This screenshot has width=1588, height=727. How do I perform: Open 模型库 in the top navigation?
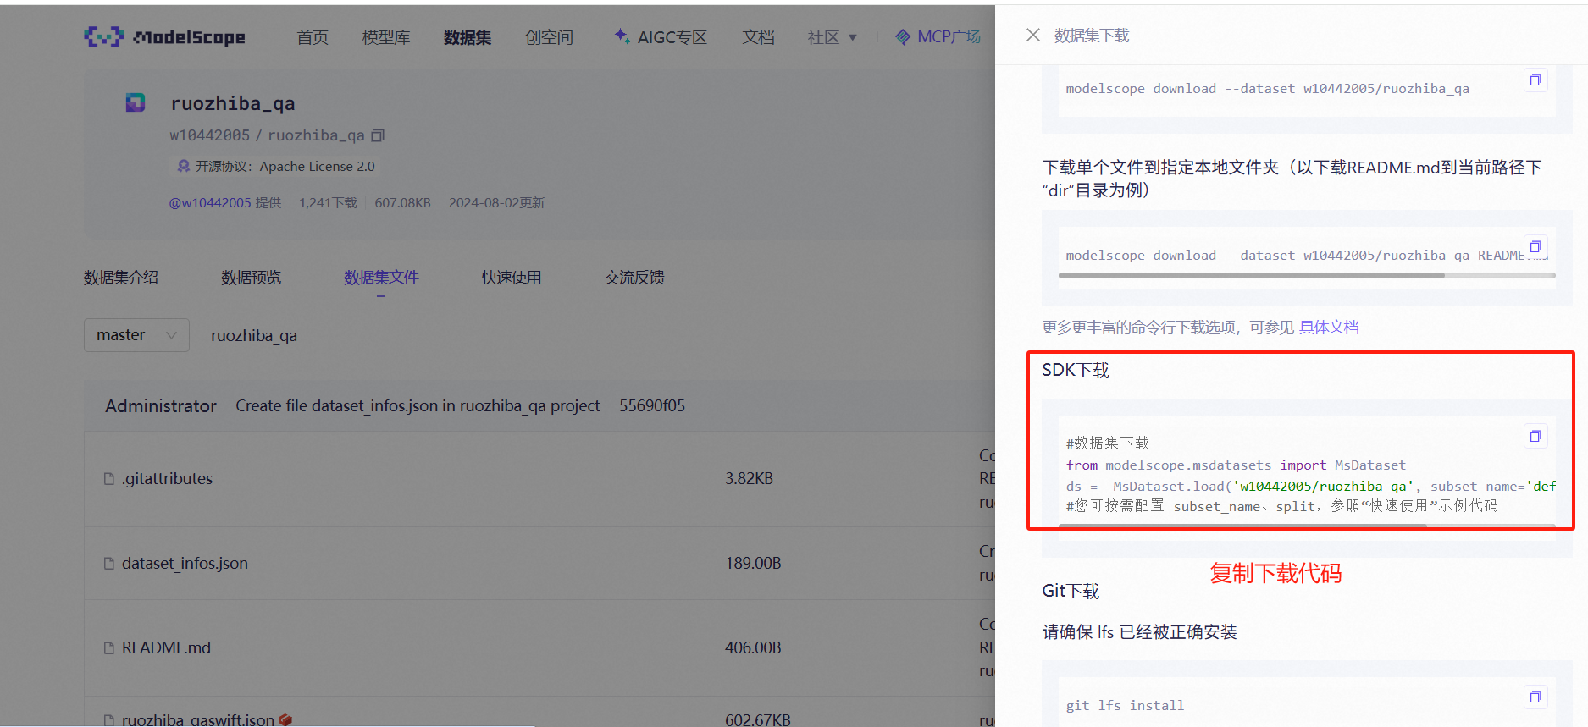[x=386, y=37]
